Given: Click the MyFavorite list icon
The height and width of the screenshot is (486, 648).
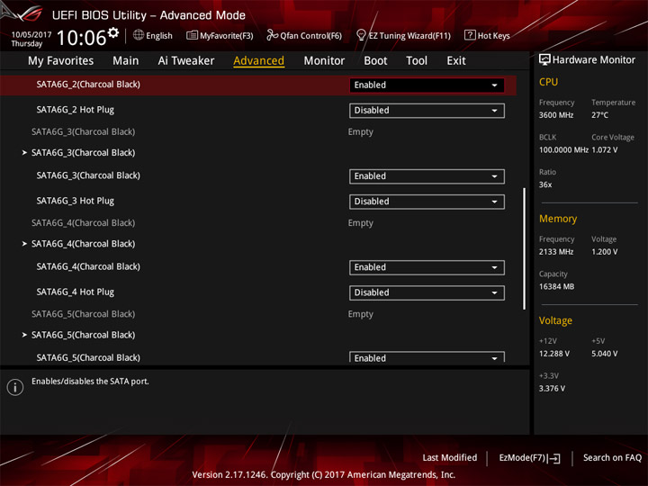Looking at the screenshot, I should (192, 35).
